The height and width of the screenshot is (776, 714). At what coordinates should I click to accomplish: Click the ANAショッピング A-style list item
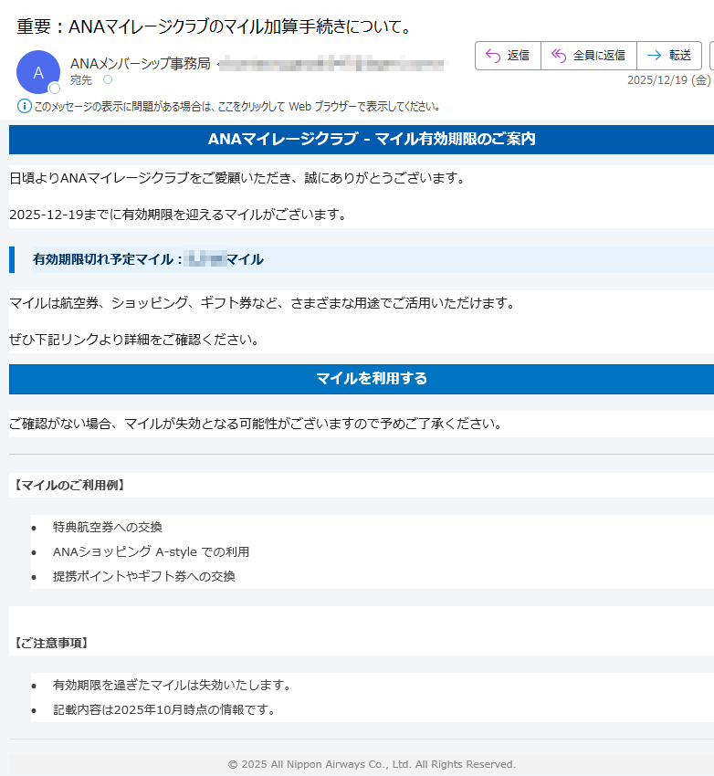pos(151,551)
